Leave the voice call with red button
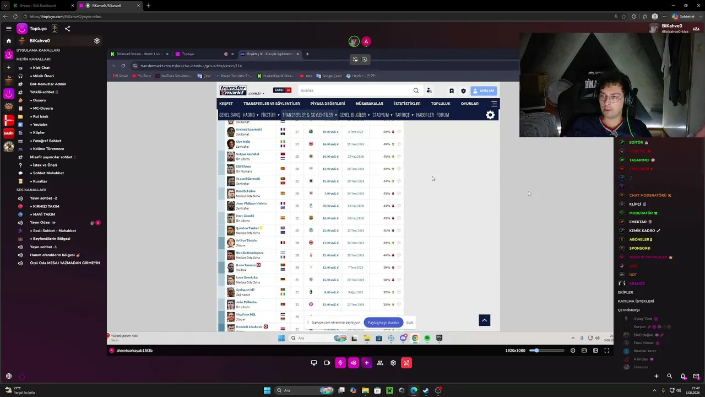705x397 pixels. tap(406, 363)
